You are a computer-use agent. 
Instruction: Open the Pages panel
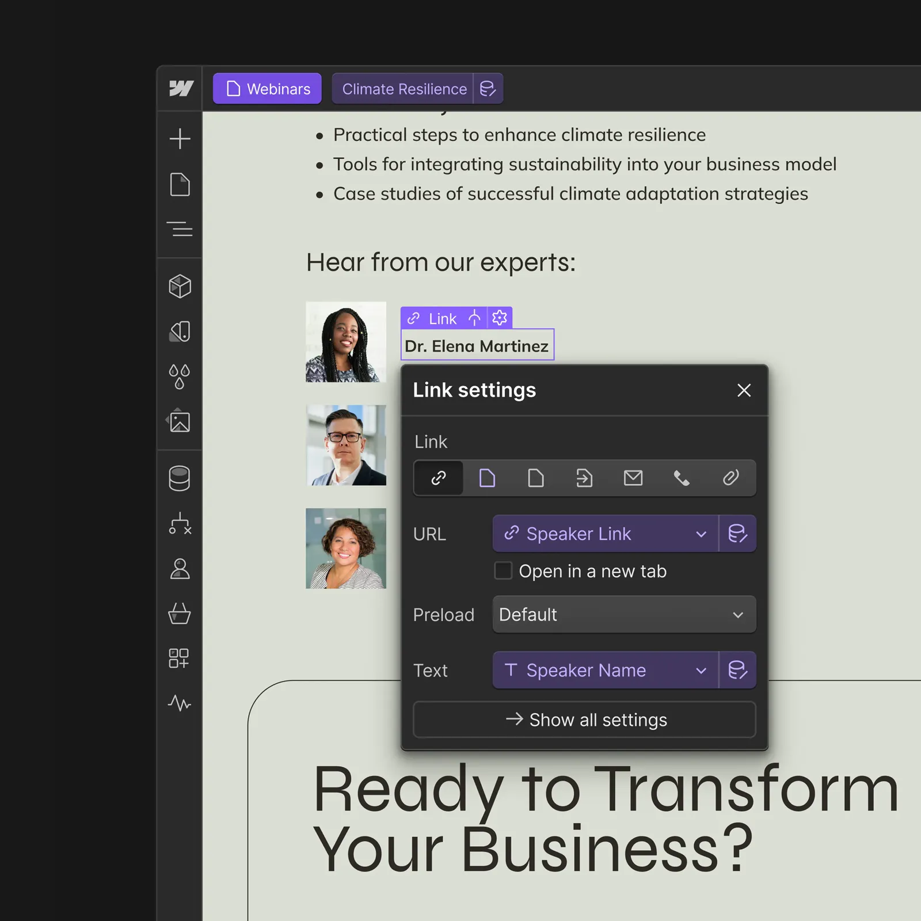[x=180, y=185]
